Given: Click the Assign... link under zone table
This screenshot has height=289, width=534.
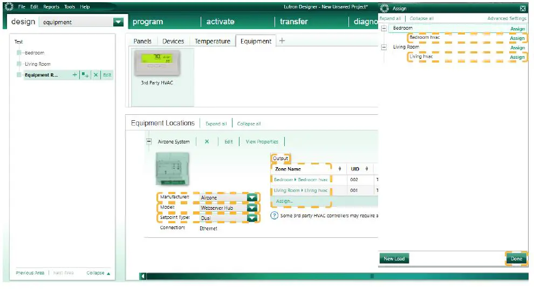Looking at the screenshot, I should [x=284, y=201].
